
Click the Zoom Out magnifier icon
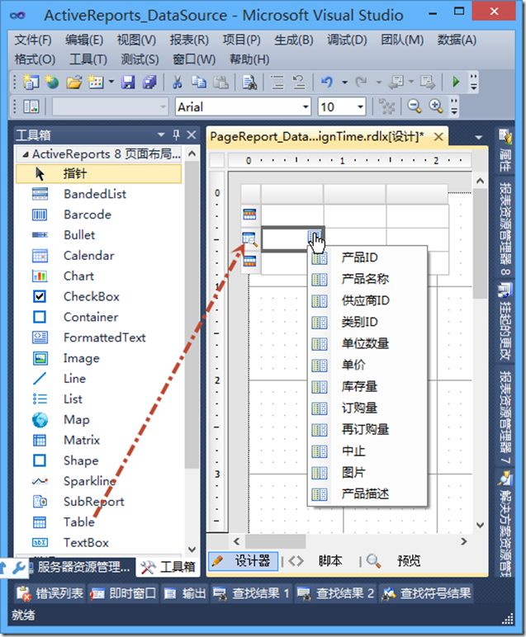click(415, 106)
